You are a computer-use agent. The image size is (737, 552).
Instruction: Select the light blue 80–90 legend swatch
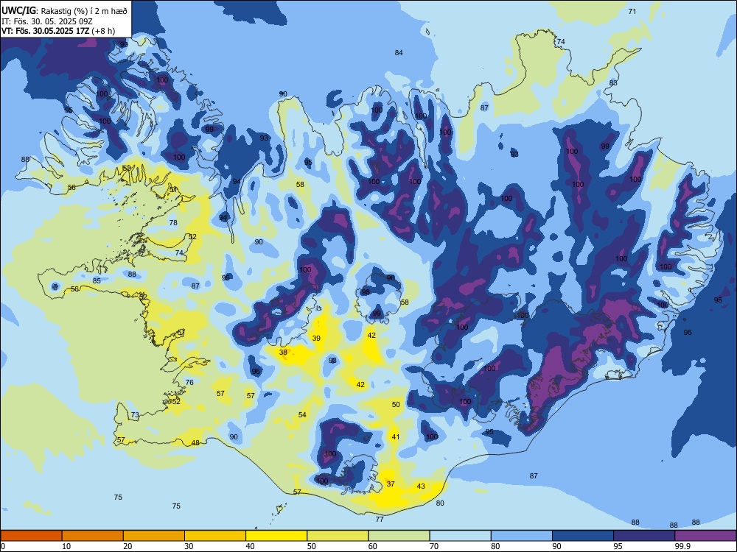[522, 536]
